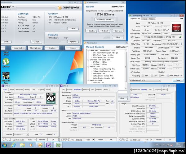
Task: Switch to 3DMark05 taskbar button
Action: click(40, 145)
